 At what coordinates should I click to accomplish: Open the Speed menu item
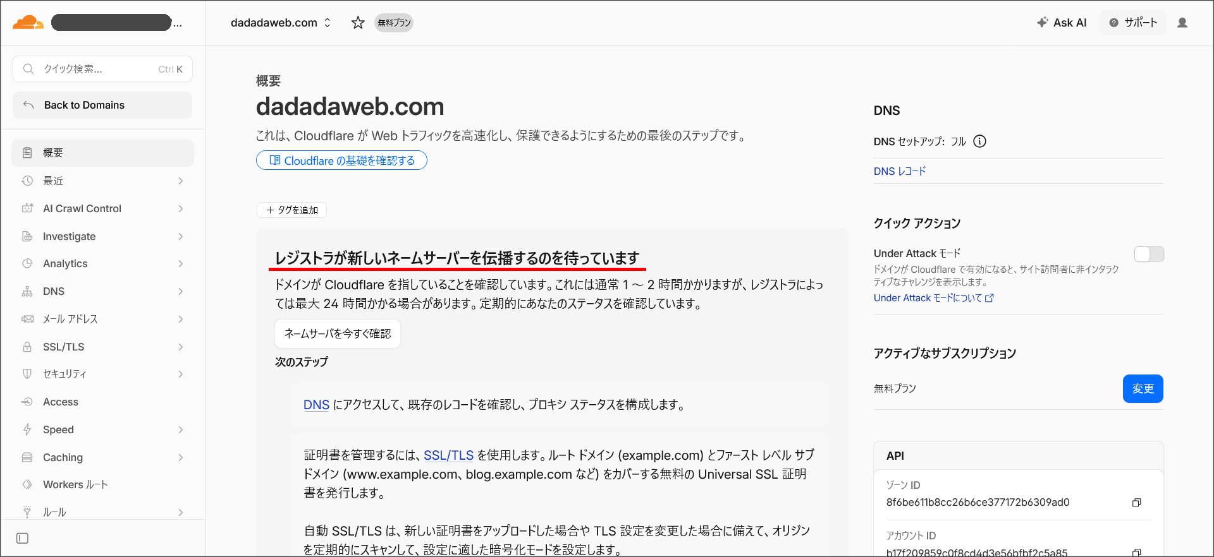(102, 429)
